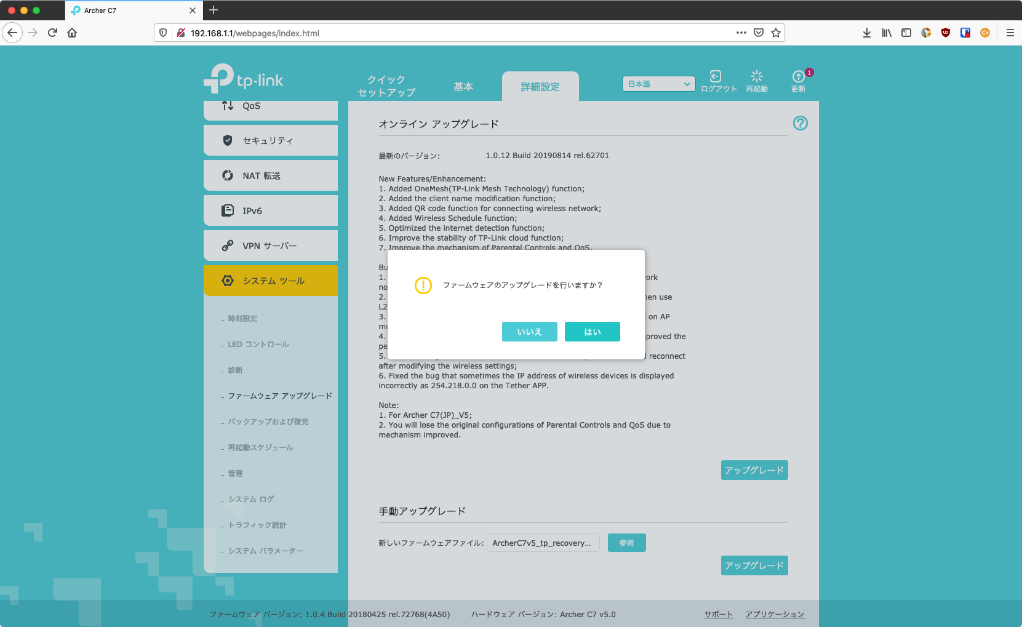Open a new browser tab
Screen dimensions: 1022x627
214,10
